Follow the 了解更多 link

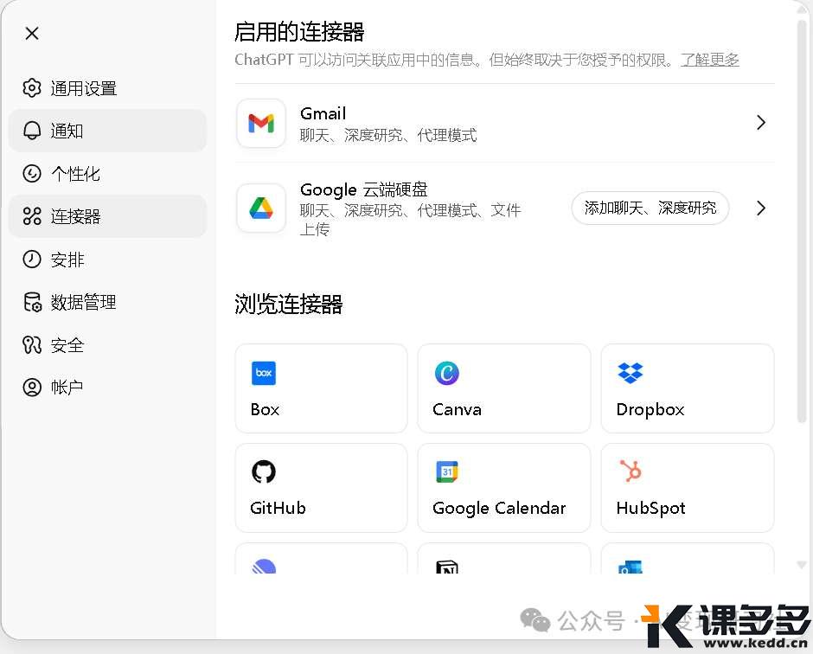tap(709, 60)
